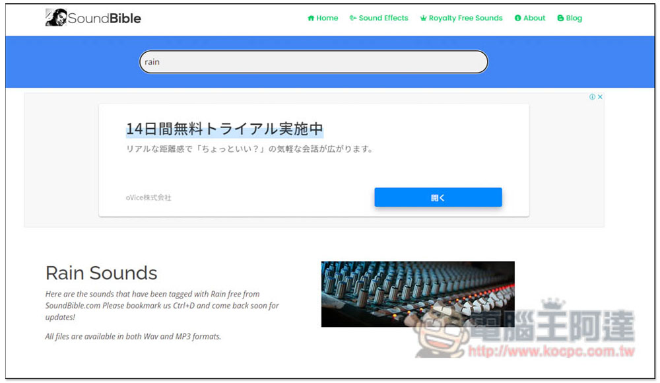Click the search field containing rain
This screenshot has width=660, height=383.
pos(313,62)
